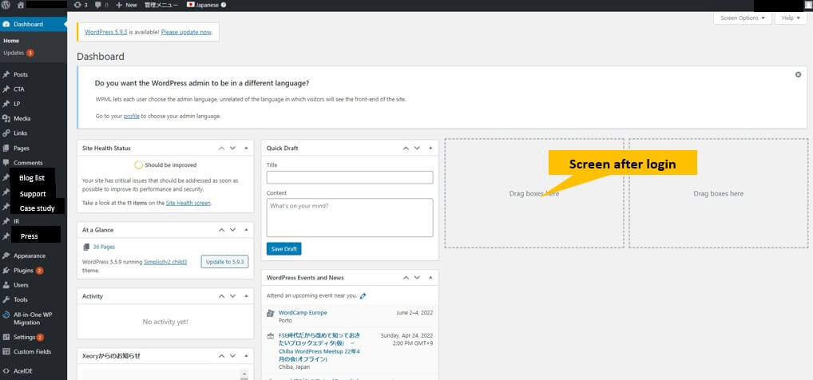Image resolution: width=813 pixels, height=380 pixels.
Task: Click the Tools wrench icon
Action: coord(6,299)
